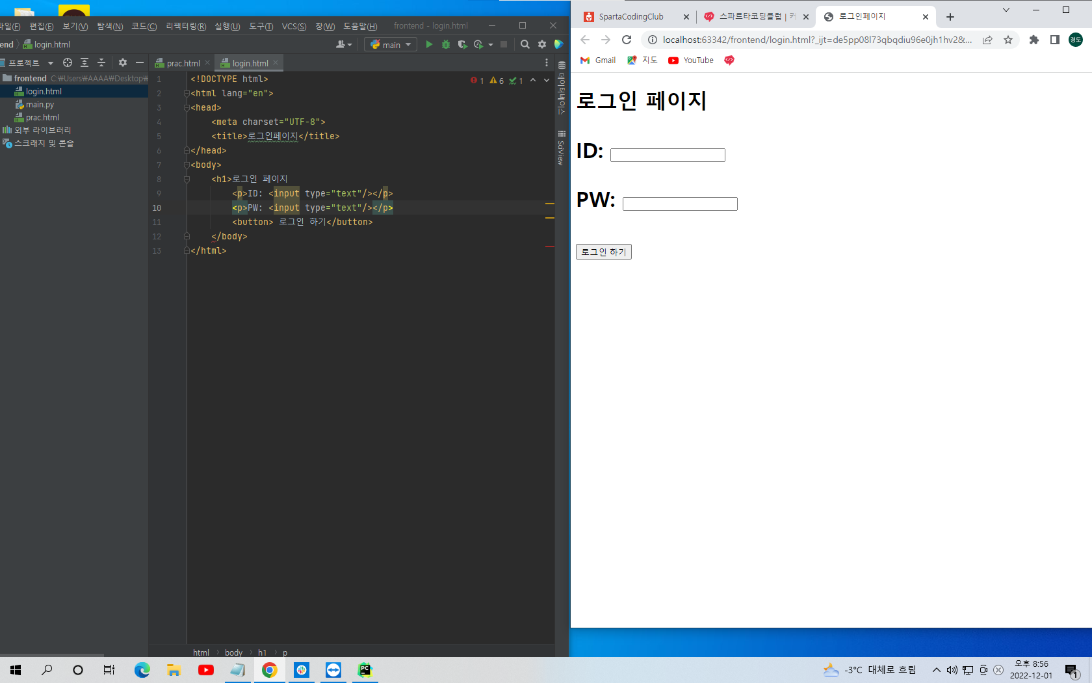Click the Chrome address bar URL

pos(817,40)
